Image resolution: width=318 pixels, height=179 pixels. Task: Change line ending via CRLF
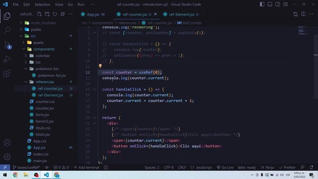[182, 168]
